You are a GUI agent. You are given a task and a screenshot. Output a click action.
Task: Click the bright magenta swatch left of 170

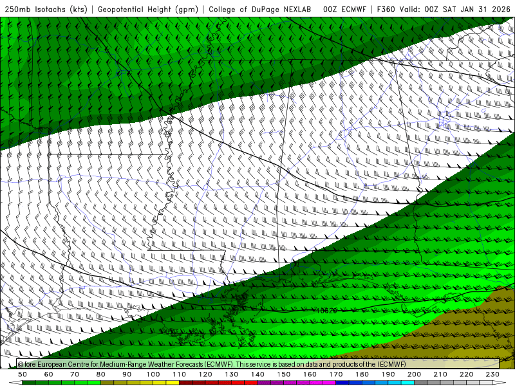330,383
